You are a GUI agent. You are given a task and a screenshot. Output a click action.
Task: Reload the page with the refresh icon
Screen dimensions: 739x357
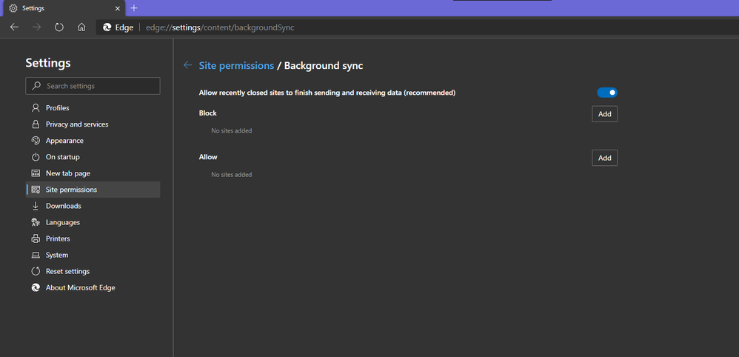pyautogui.click(x=59, y=27)
